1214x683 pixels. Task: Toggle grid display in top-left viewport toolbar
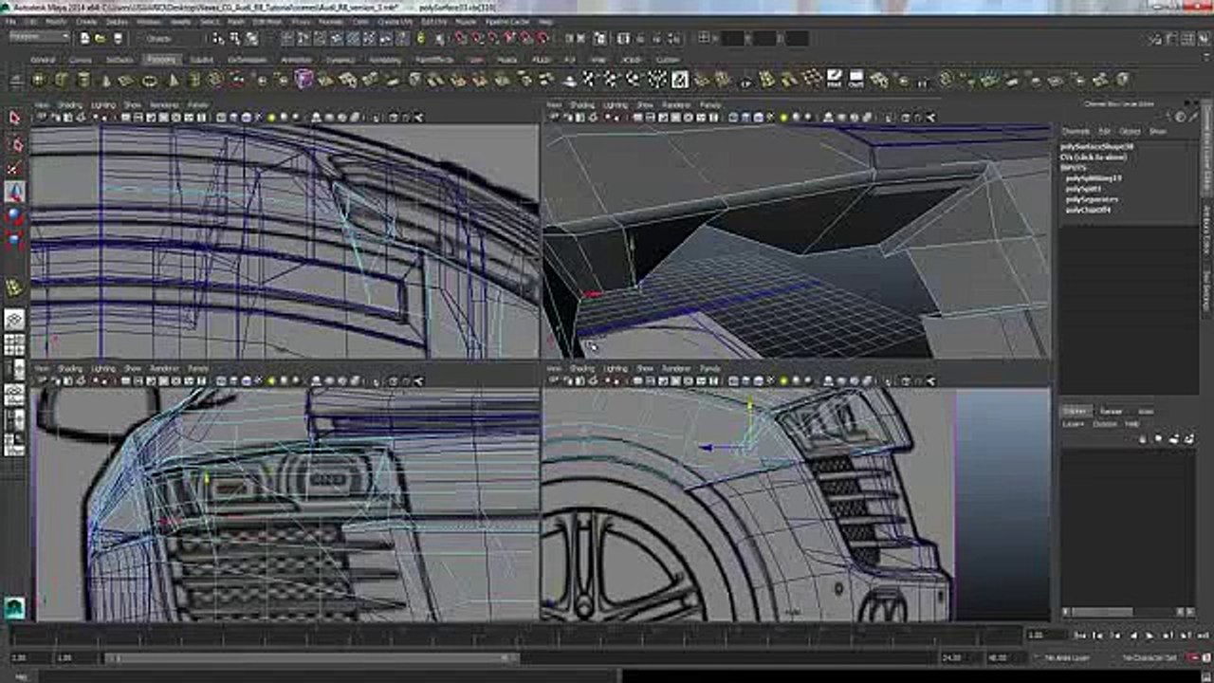tap(125, 118)
